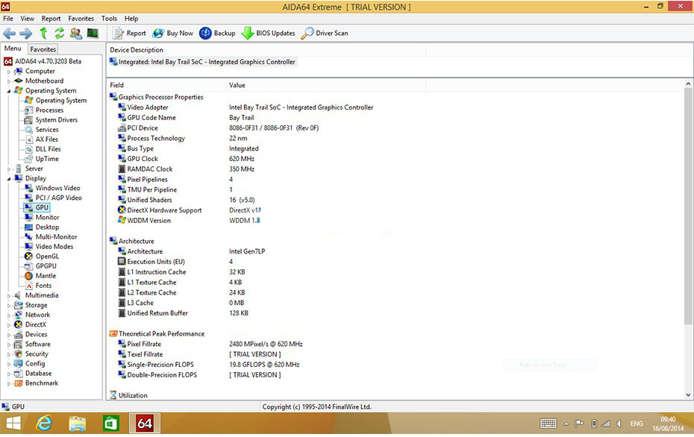Open the Report menu
This screenshot has width=694, height=437.
tap(51, 19)
